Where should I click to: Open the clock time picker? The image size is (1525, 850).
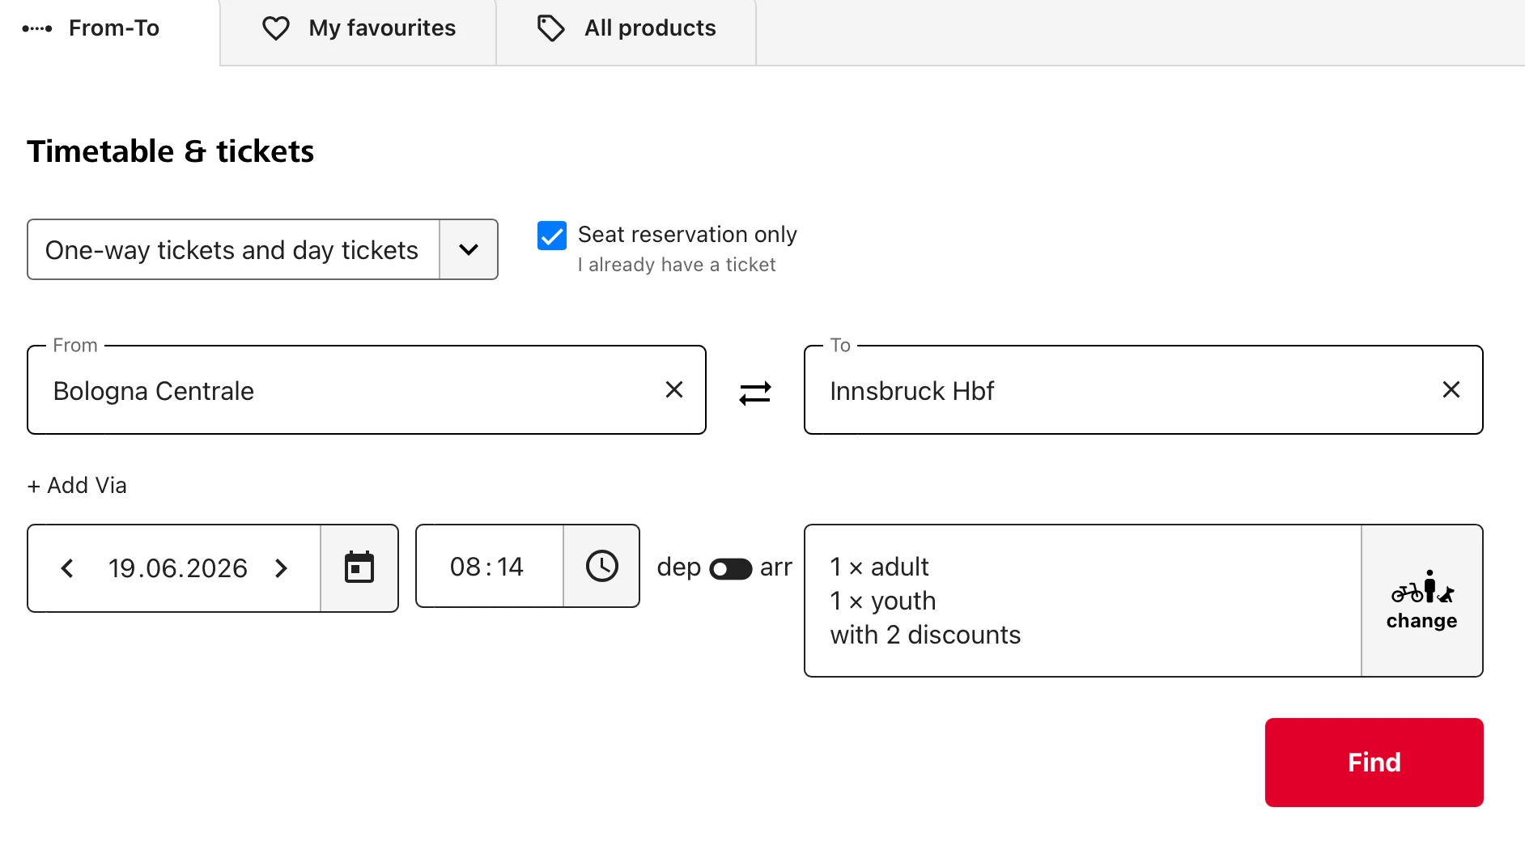pos(601,566)
